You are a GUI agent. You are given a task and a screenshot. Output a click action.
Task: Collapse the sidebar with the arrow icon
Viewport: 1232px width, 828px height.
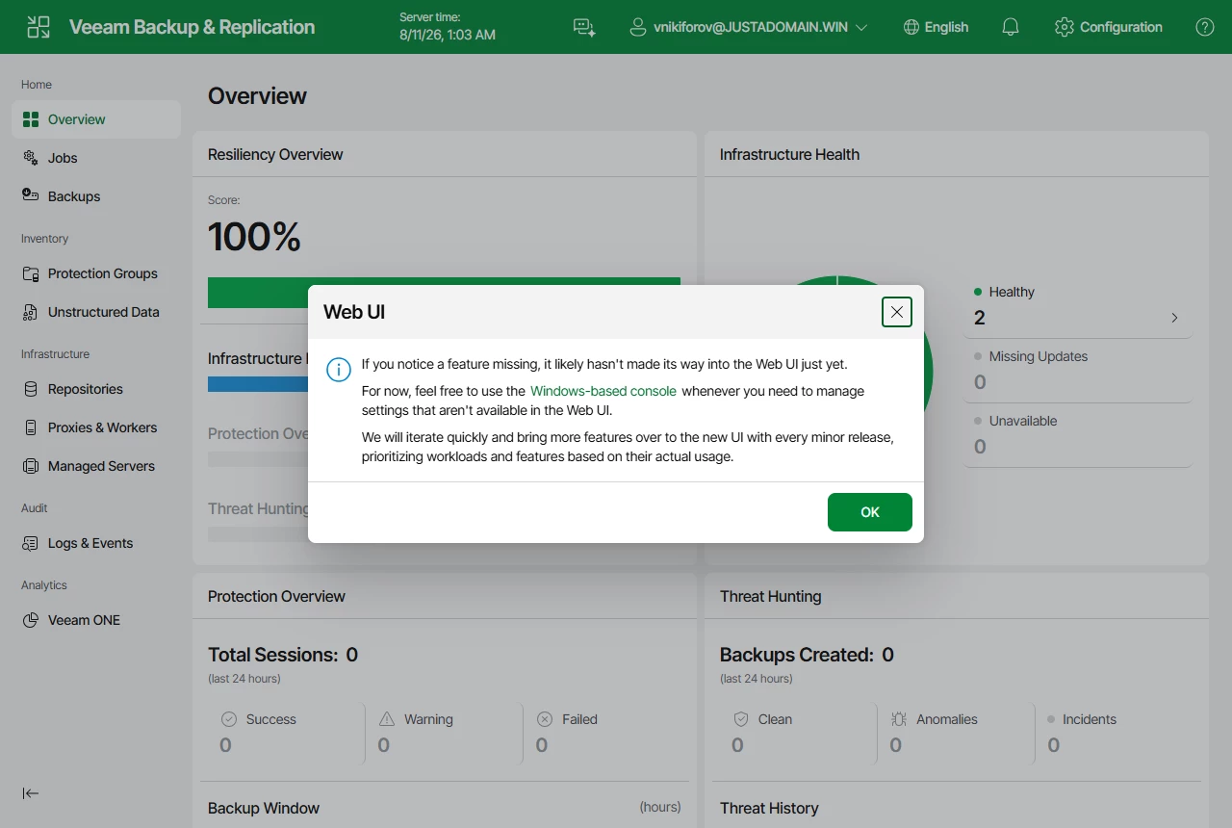tap(31, 793)
